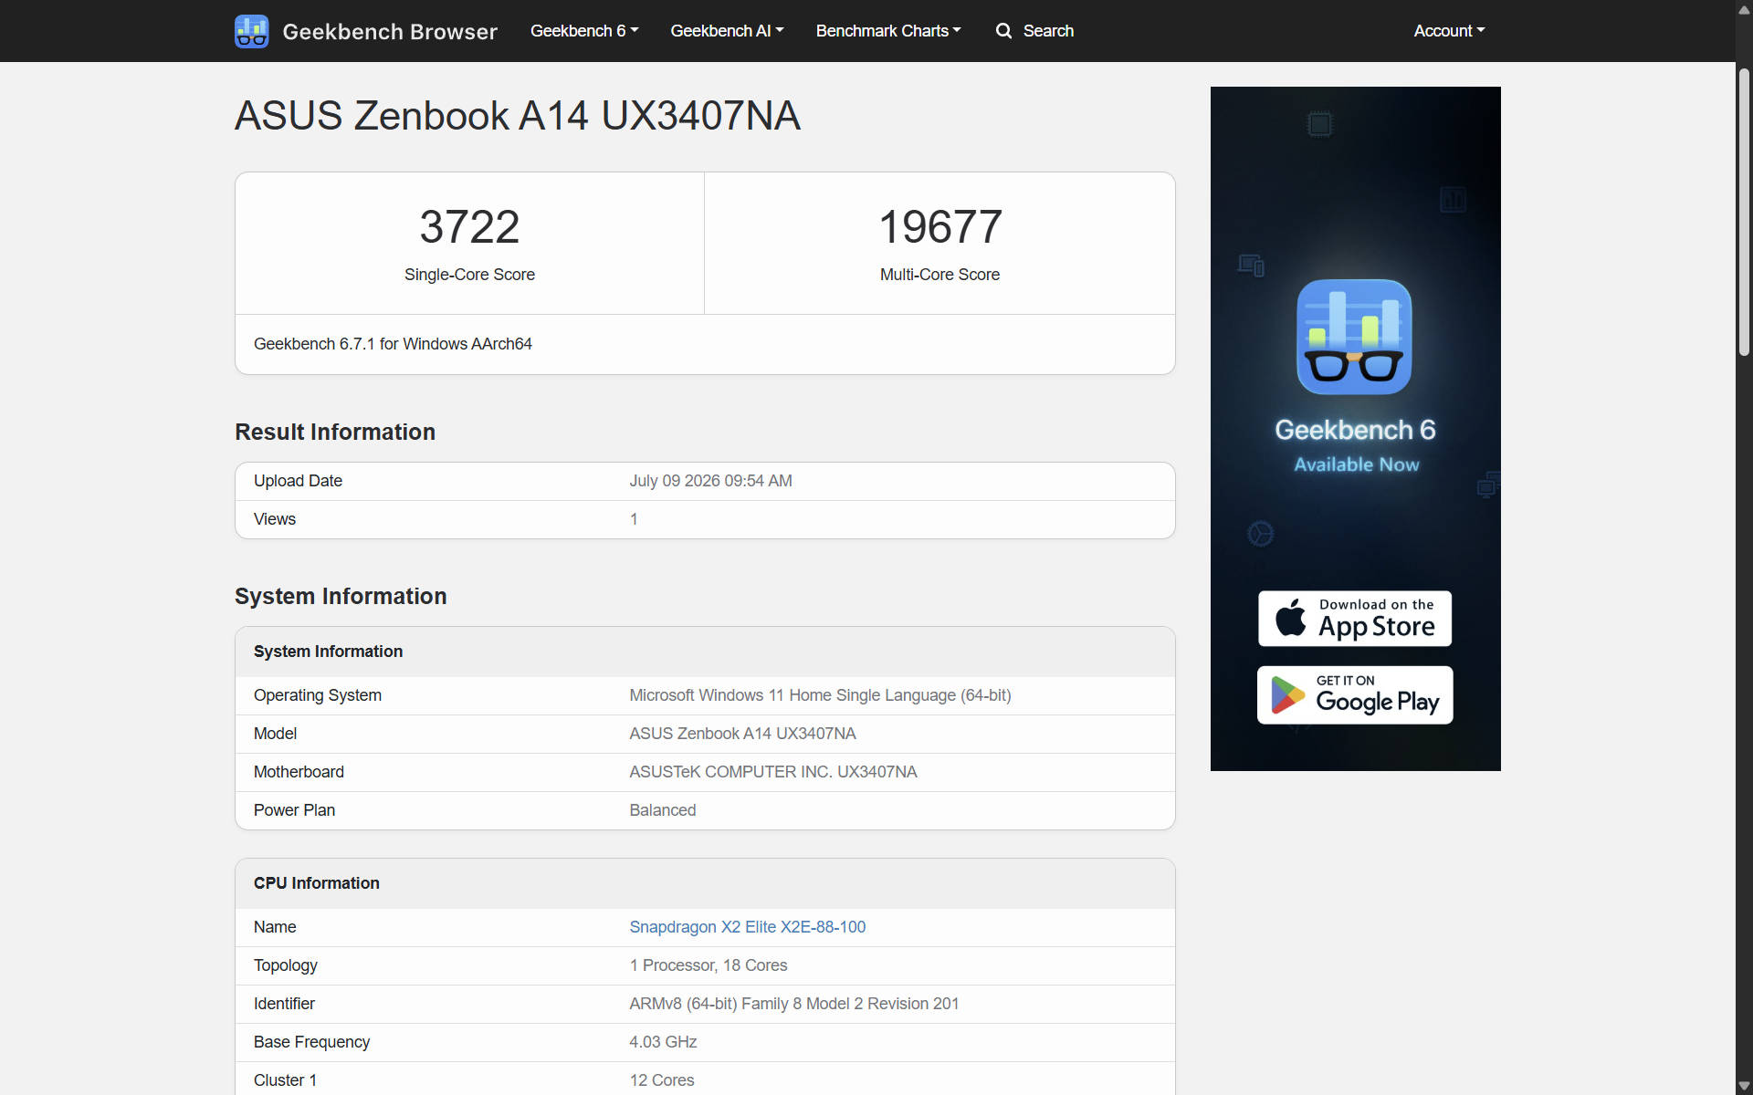
Task: Click the scrollbar up arrow
Action: [x=1744, y=9]
